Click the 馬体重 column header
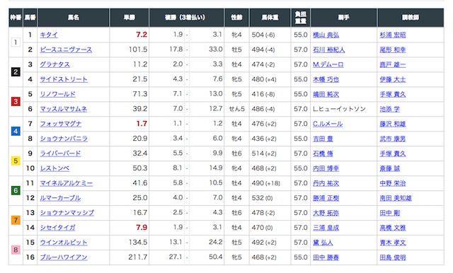This screenshot has width=453, height=273. pyautogui.click(x=270, y=18)
